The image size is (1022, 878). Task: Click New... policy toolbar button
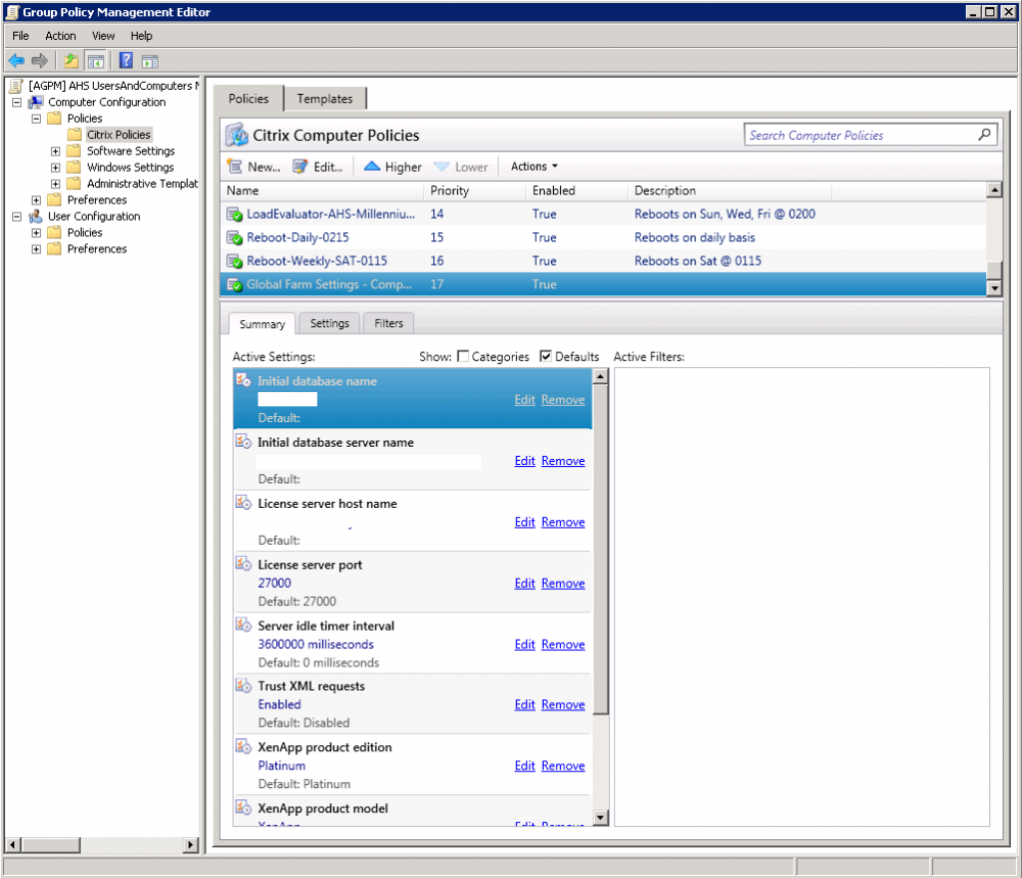254,167
